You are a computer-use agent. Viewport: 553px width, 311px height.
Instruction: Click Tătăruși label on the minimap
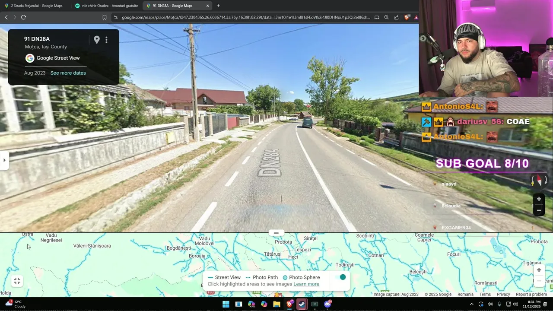(x=273, y=254)
